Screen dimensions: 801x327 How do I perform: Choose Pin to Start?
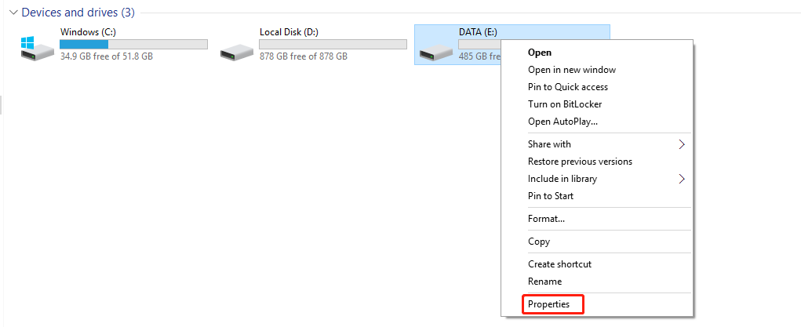(x=550, y=196)
